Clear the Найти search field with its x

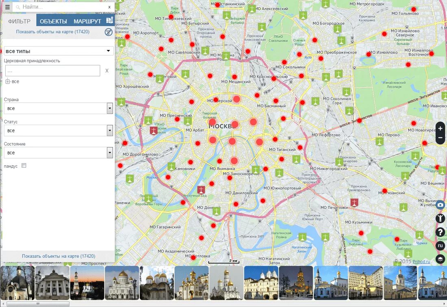click(x=109, y=7)
